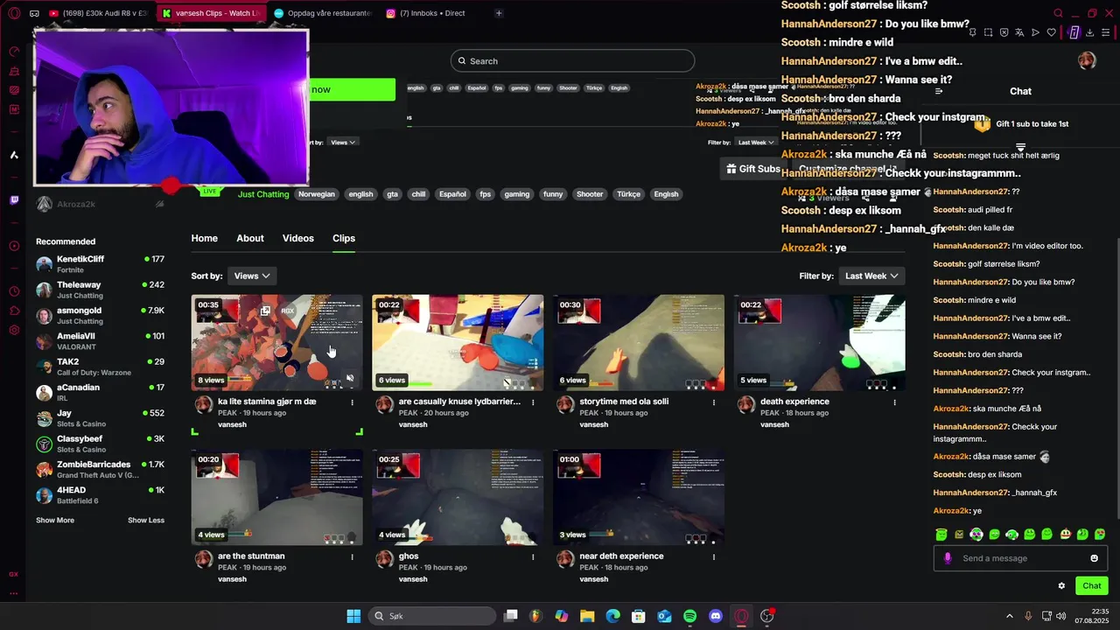Unmute the ka lite stamina clip preview
1120x630 pixels.
(x=350, y=379)
